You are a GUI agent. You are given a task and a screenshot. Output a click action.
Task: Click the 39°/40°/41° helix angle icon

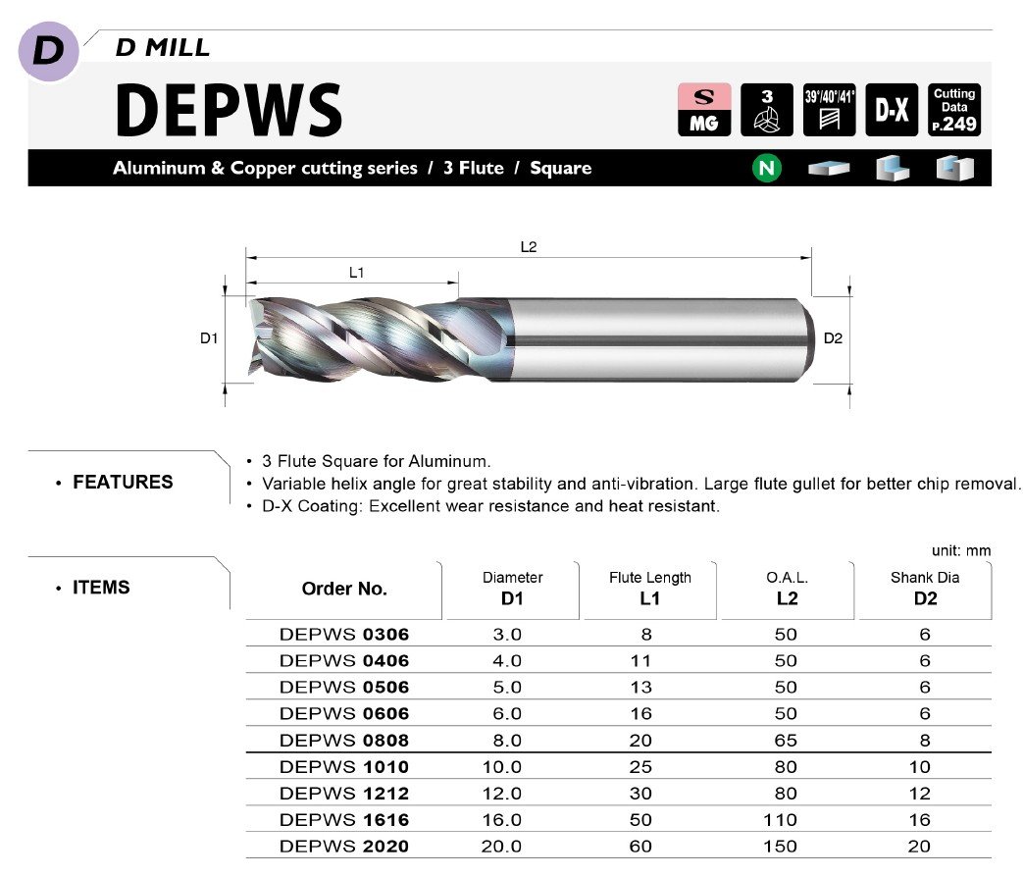coord(830,110)
